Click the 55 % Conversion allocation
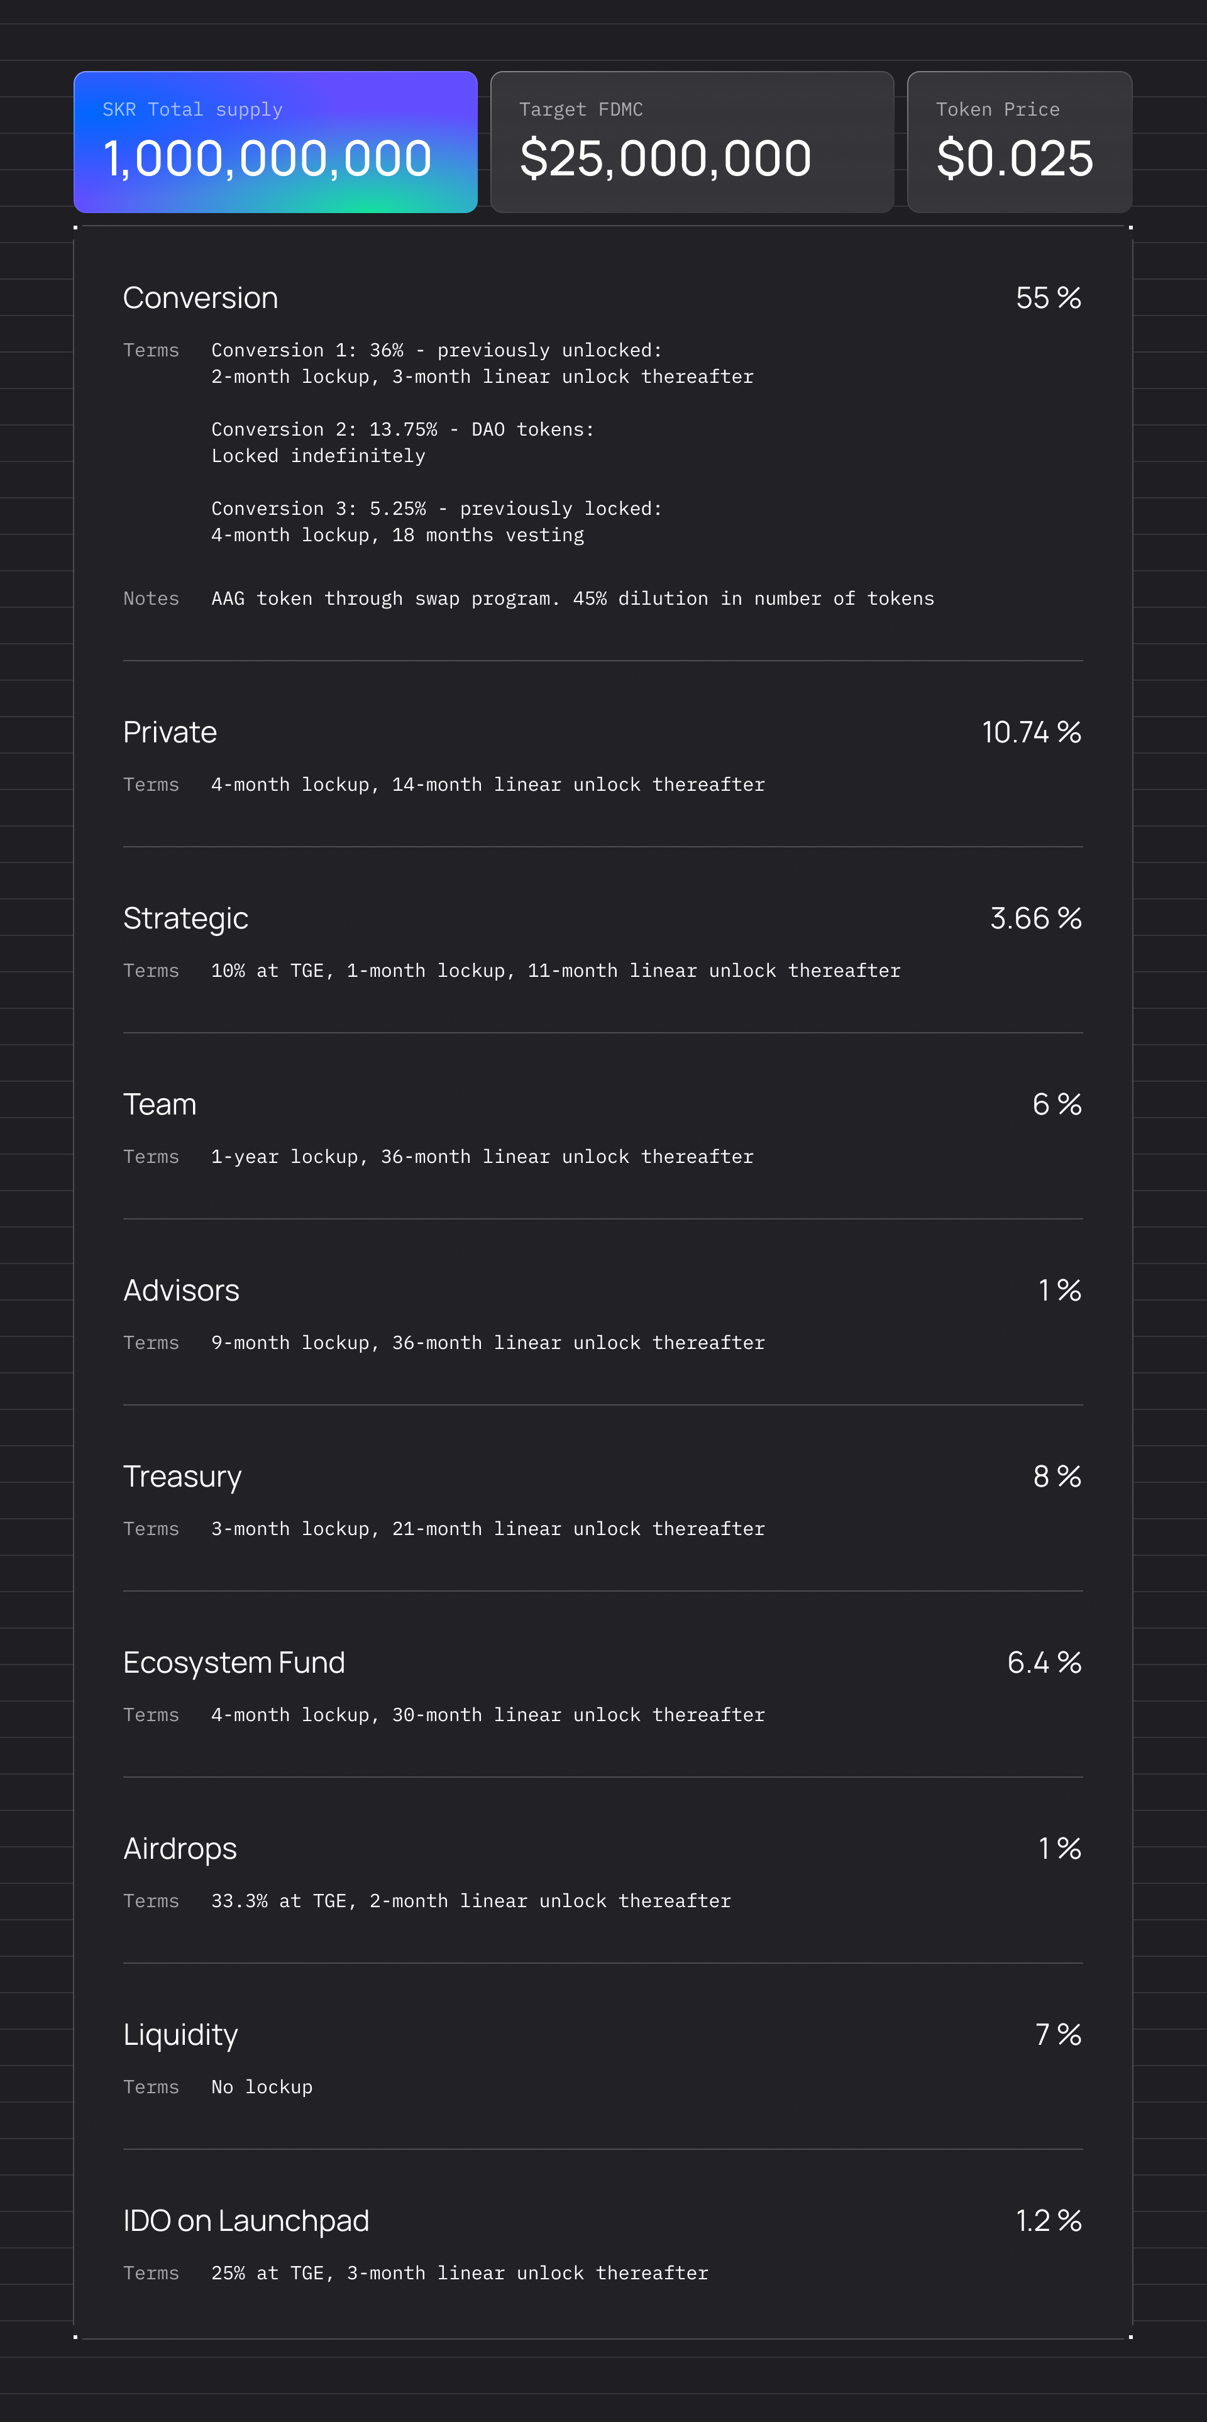The width and height of the screenshot is (1207, 2422). coord(1047,298)
